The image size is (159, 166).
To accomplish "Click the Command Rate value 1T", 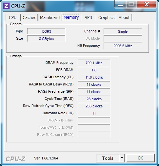I will point(94,113).
